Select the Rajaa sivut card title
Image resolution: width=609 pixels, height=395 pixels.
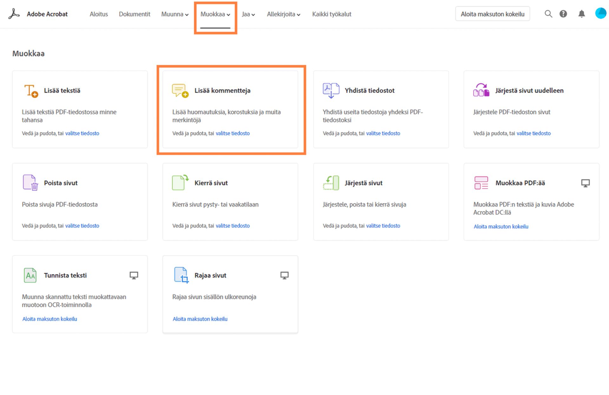[x=210, y=275]
